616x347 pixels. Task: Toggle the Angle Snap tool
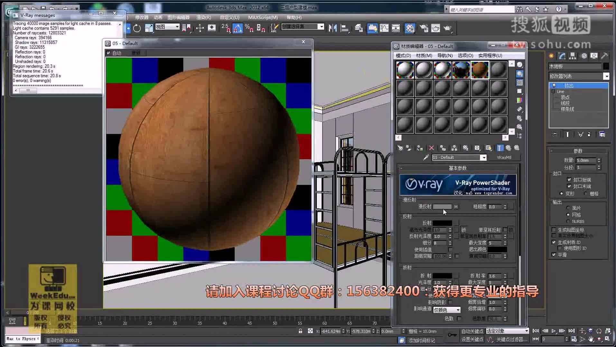coord(238,28)
